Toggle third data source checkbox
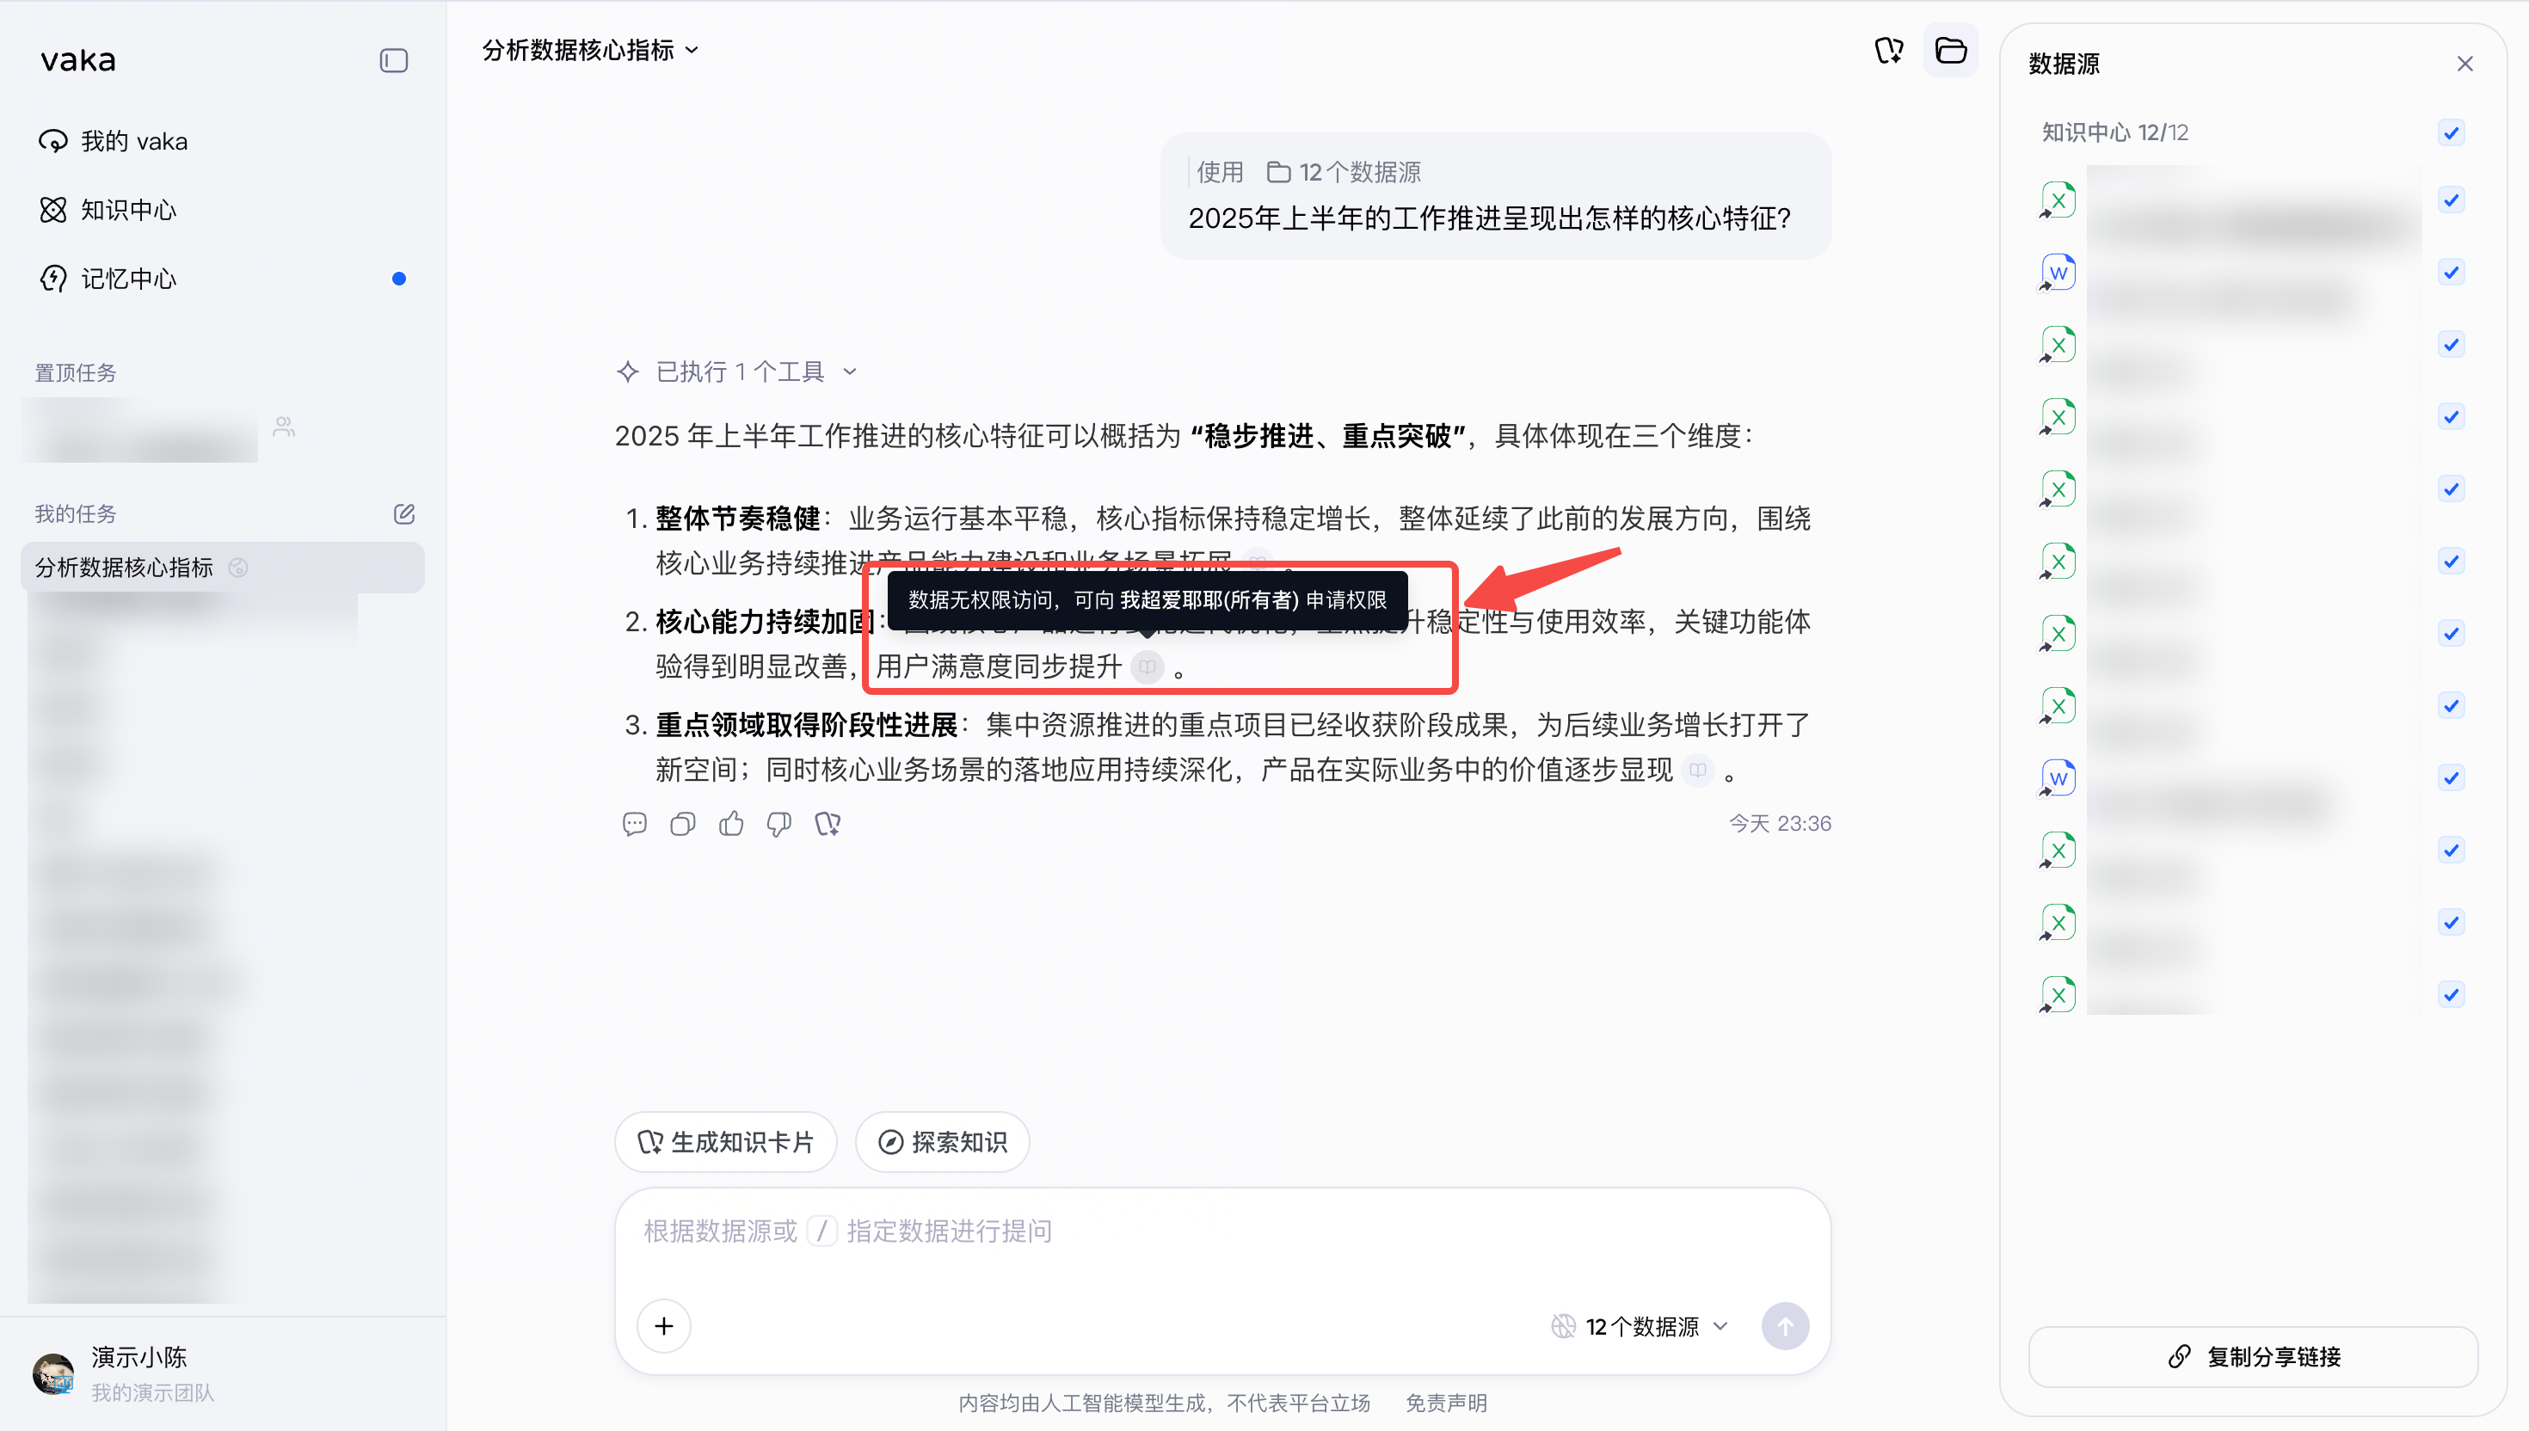Image resolution: width=2529 pixels, height=1431 pixels. tap(2451, 345)
